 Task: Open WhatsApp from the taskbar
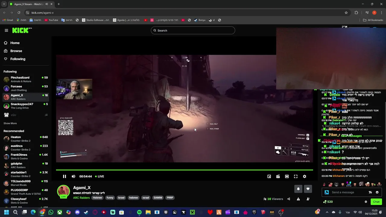pyautogui.click(x=51, y=212)
